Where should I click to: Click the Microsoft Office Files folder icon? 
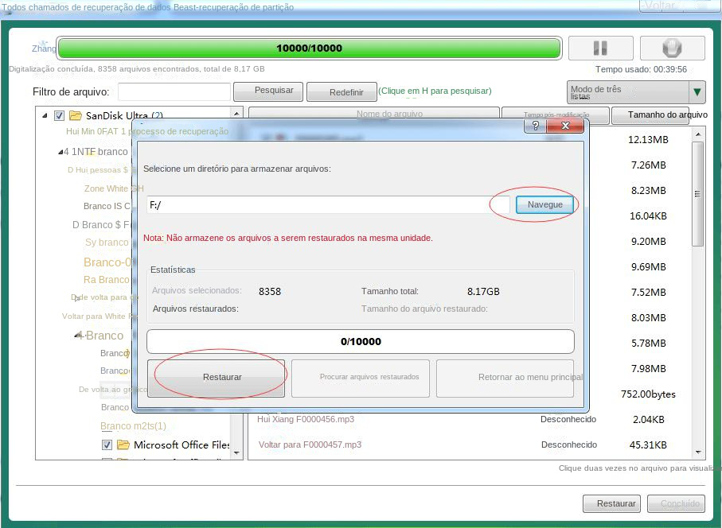[x=124, y=445]
